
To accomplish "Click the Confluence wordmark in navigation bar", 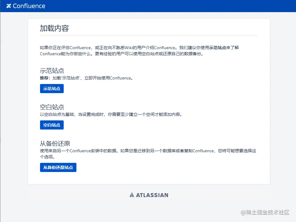I will click(29, 6).
